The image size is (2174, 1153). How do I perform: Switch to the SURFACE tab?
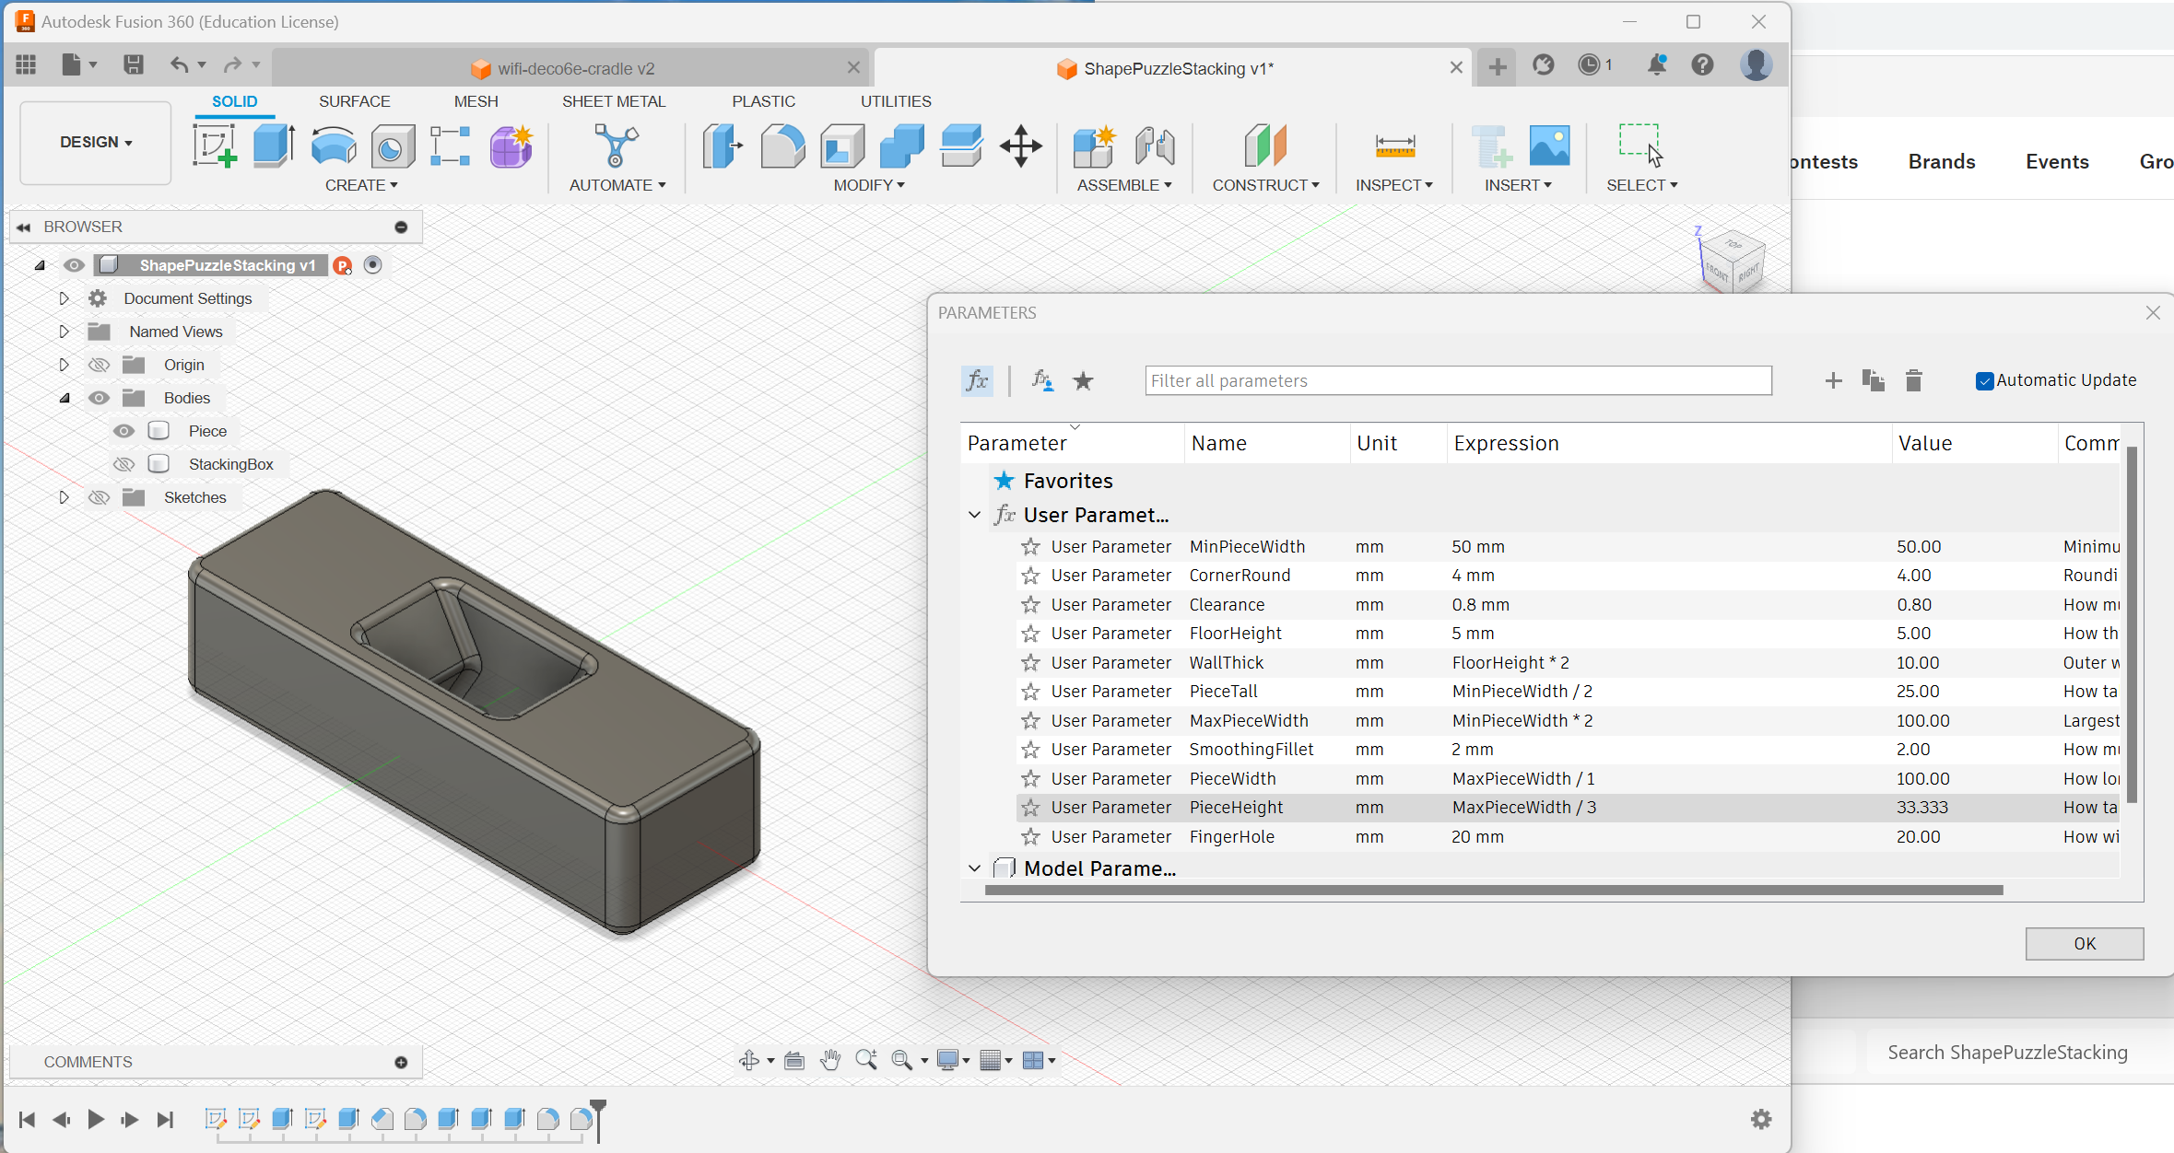(354, 101)
